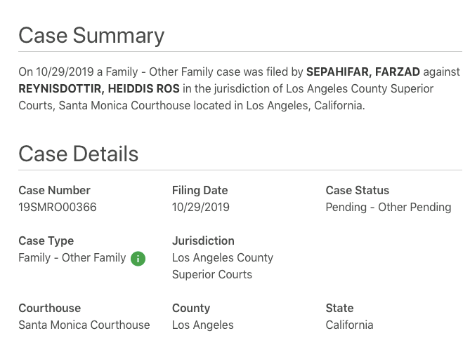
Task: Click the Case Number label
Action: tap(55, 190)
